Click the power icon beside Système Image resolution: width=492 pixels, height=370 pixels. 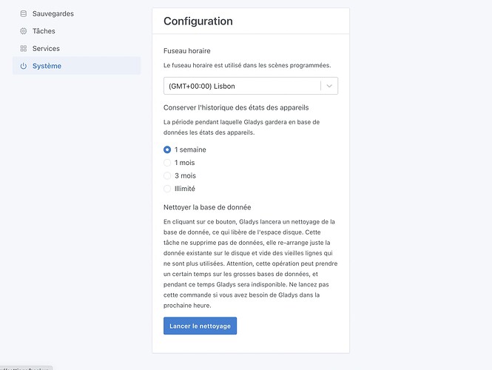(24, 66)
